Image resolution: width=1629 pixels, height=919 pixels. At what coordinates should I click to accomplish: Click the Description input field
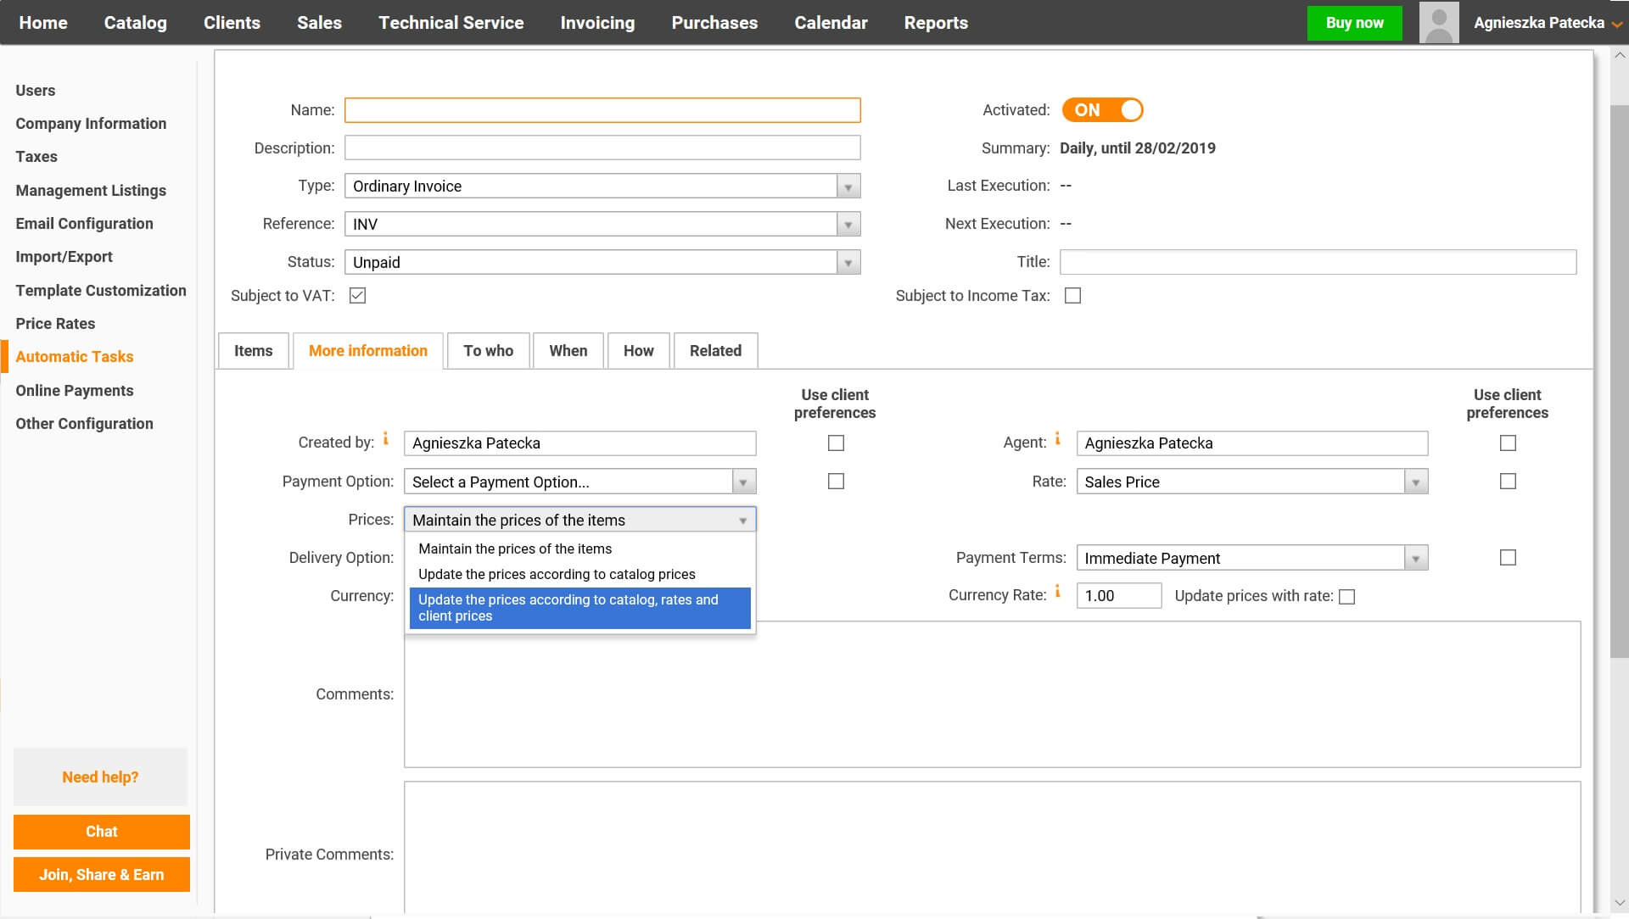pos(602,148)
